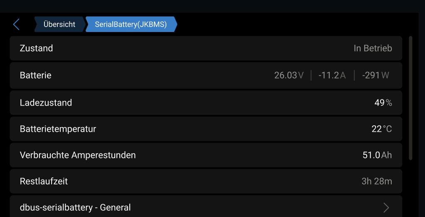Open the Übersicht breadcrumb

[x=59, y=25]
